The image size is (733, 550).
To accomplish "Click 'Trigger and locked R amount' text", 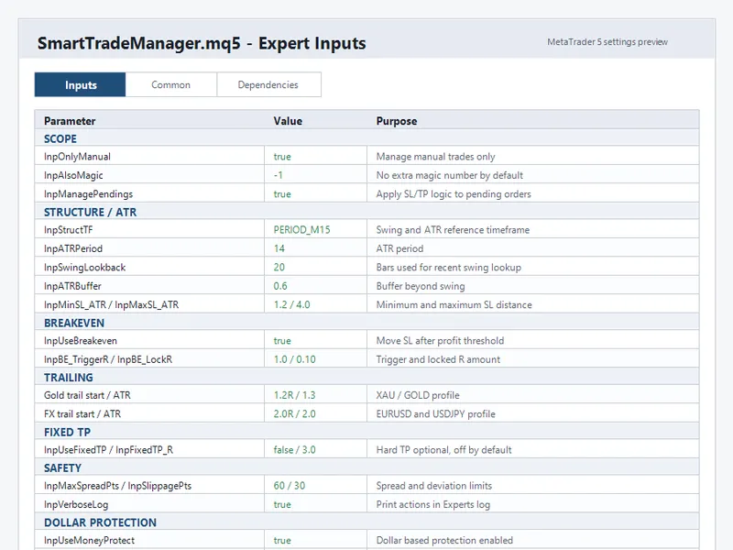I will click(x=439, y=359).
